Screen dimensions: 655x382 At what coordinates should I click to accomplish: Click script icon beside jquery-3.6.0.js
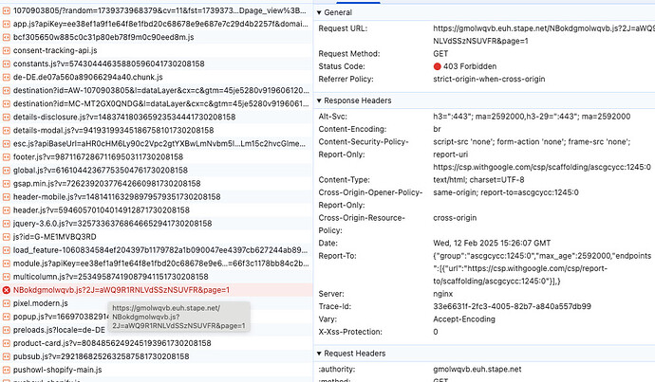[7, 224]
